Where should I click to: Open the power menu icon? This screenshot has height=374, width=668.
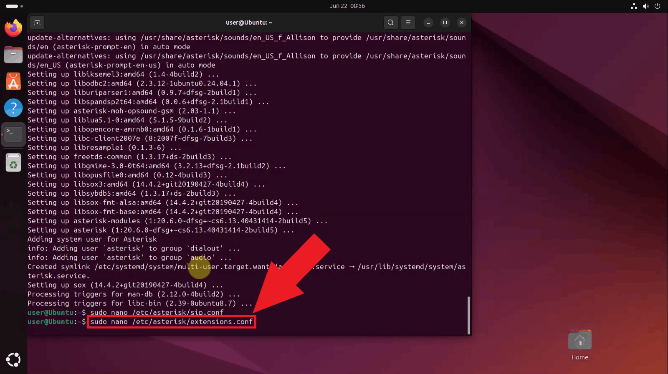pos(657,6)
